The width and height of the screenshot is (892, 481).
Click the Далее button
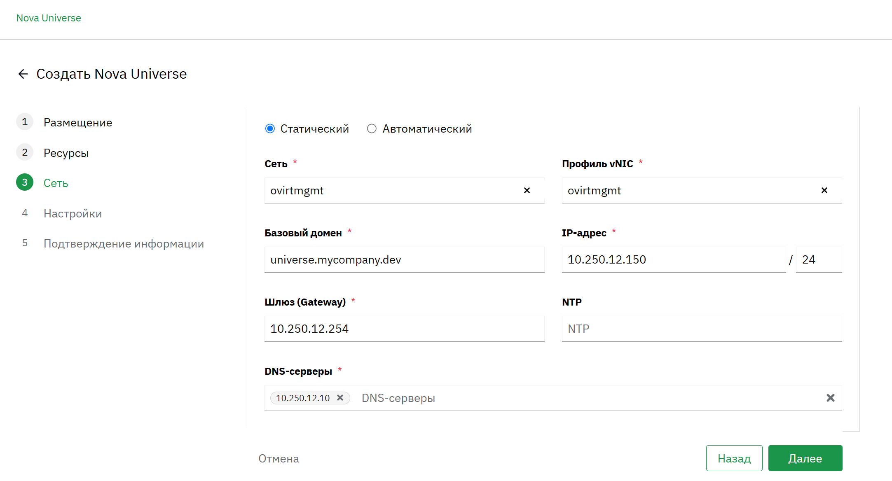tap(805, 458)
